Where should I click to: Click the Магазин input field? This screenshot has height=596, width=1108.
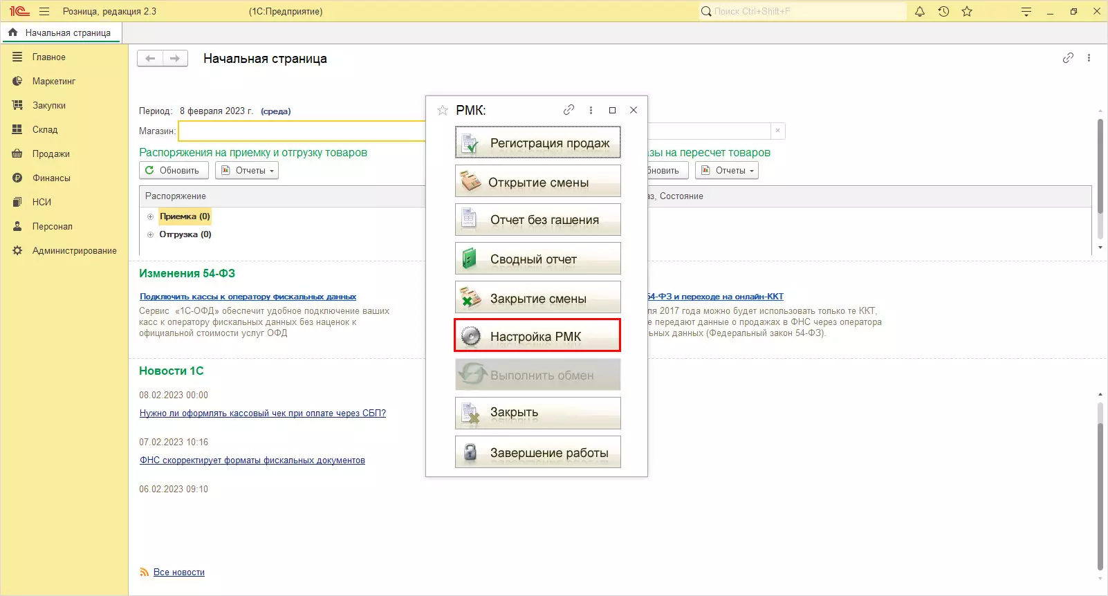(302, 131)
